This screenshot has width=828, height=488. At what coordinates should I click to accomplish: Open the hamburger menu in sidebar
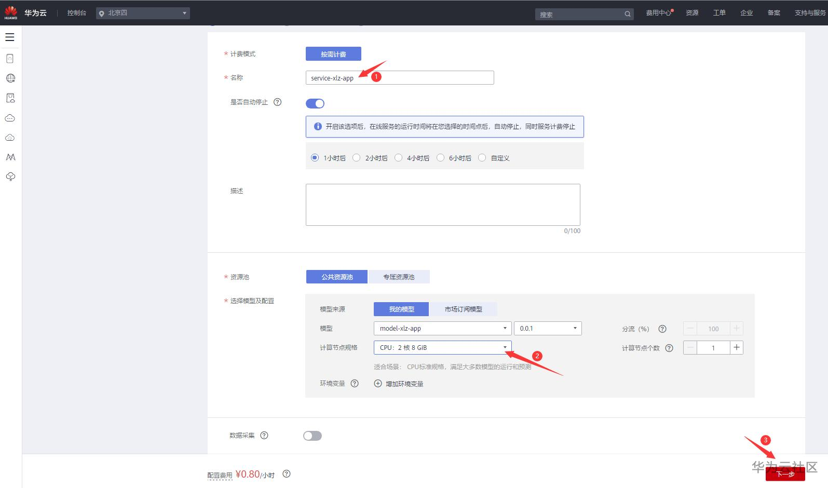10,37
